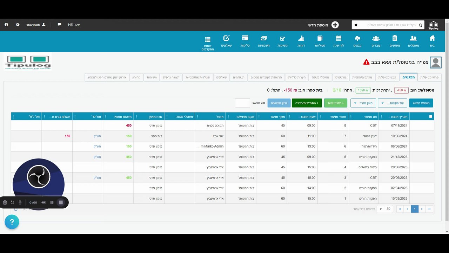Open the מטופלים patients icon in navbar

[413, 38]
